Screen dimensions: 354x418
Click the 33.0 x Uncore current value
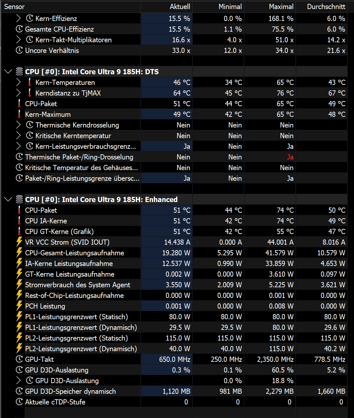click(x=181, y=50)
